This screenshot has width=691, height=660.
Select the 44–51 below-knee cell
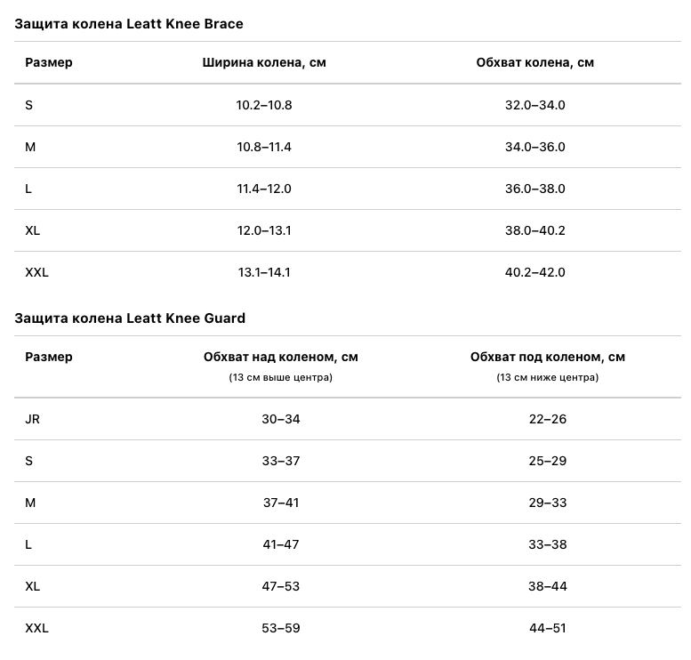click(547, 628)
